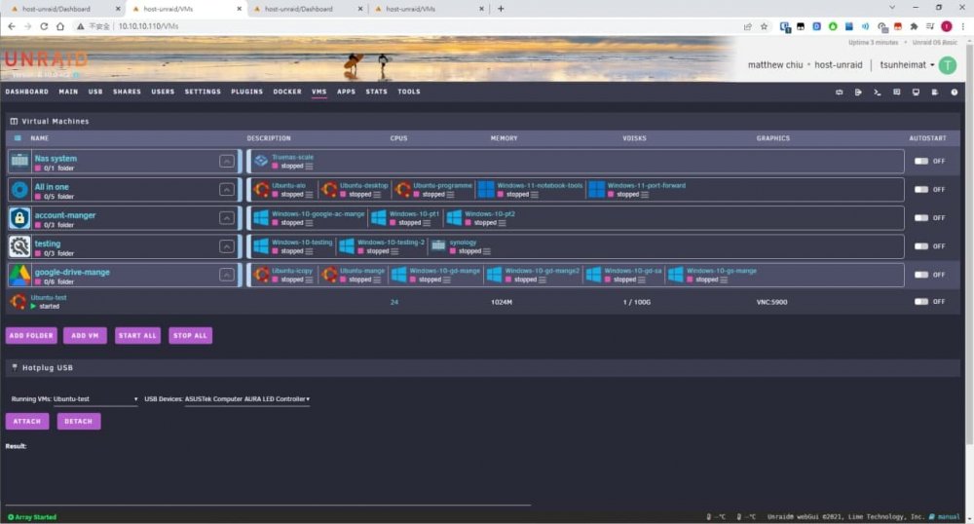Open the terminal icon in the header bar
This screenshot has width=974, height=524.
click(x=878, y=92)
